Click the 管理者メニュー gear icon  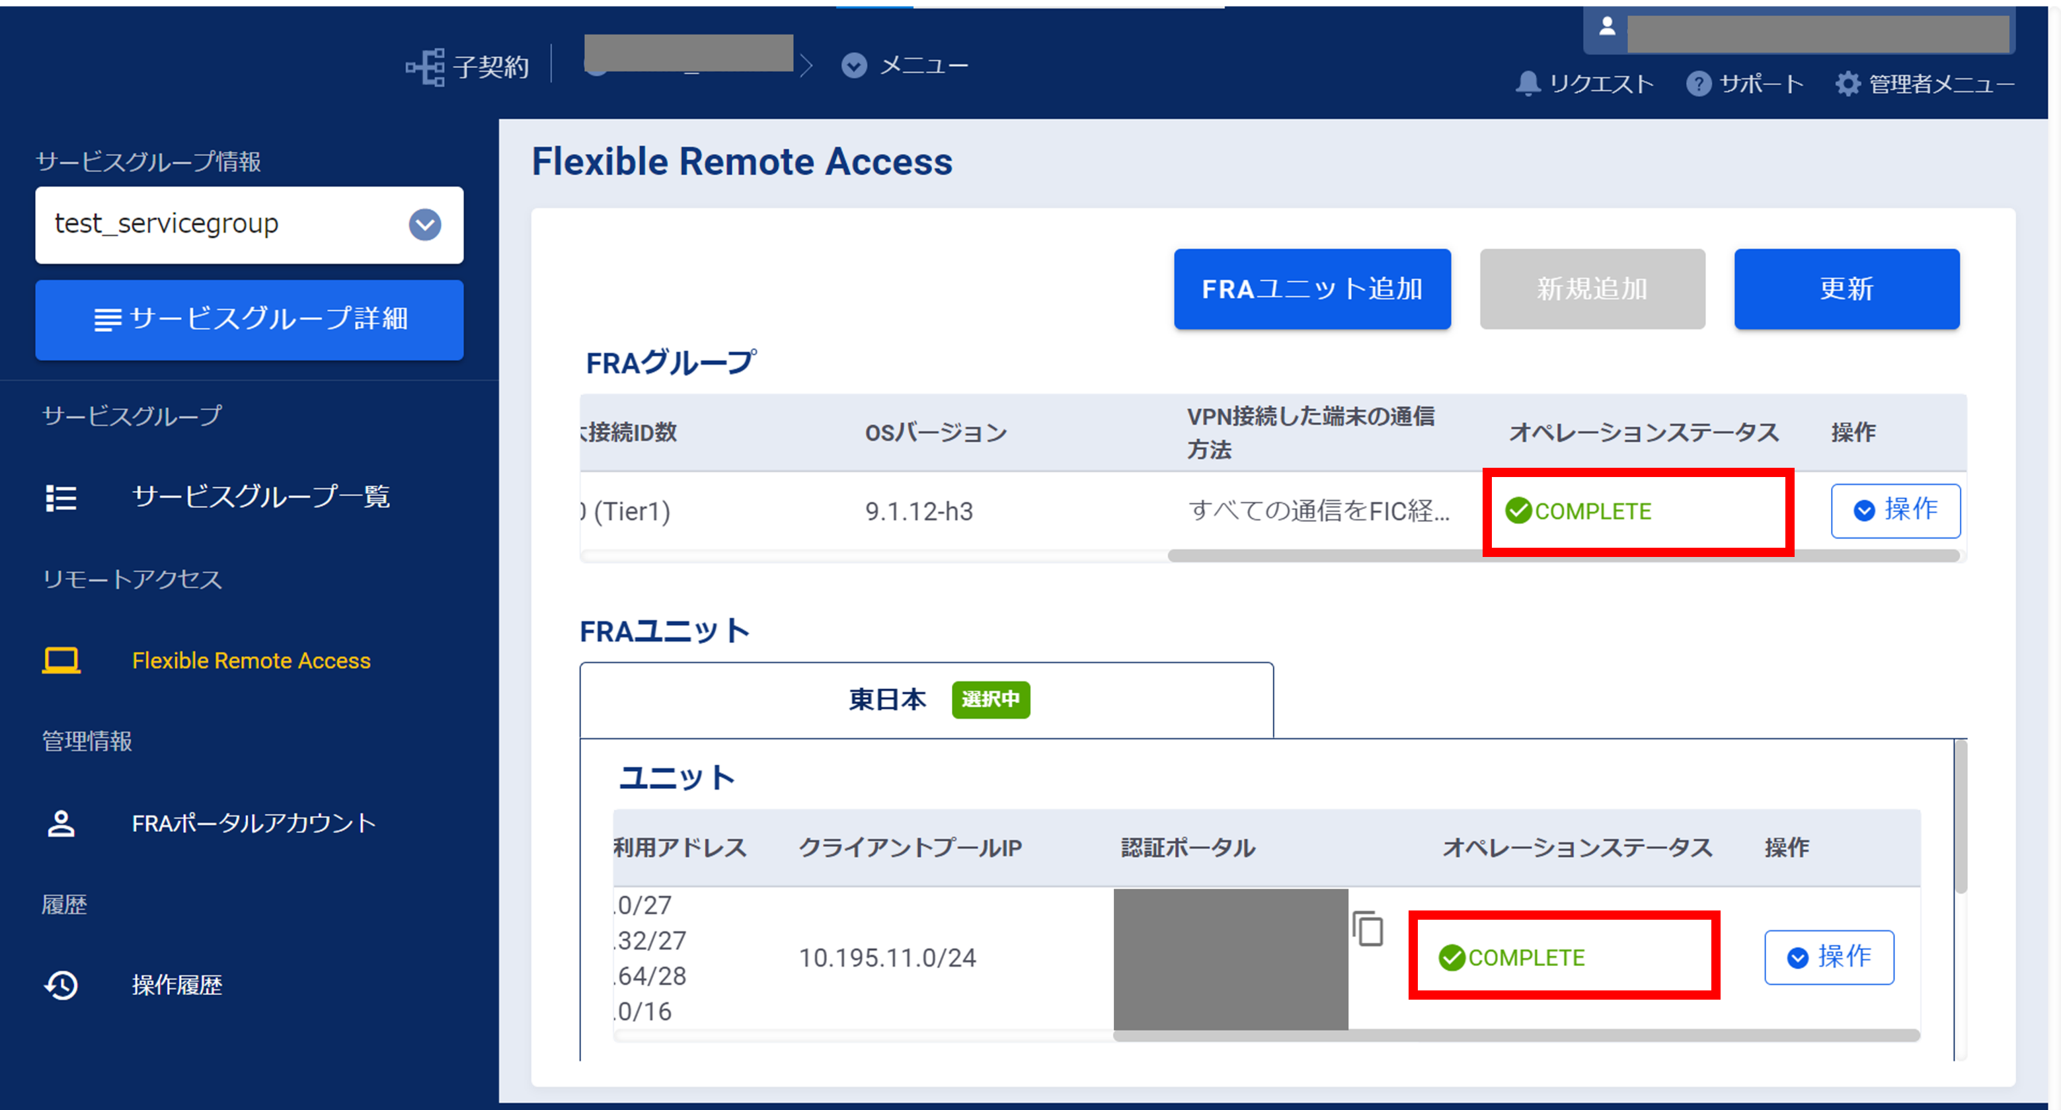pos(1847,83)
